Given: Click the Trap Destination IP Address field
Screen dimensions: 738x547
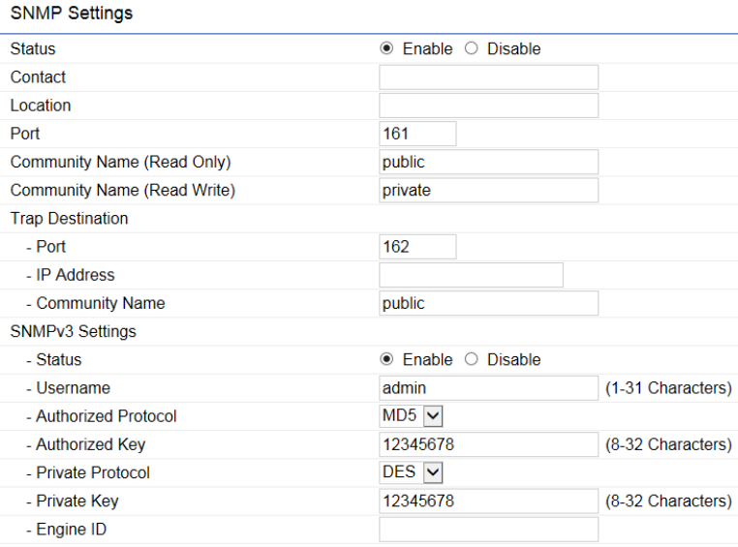Looking at the screenshot, I should (x=471, y=275).
